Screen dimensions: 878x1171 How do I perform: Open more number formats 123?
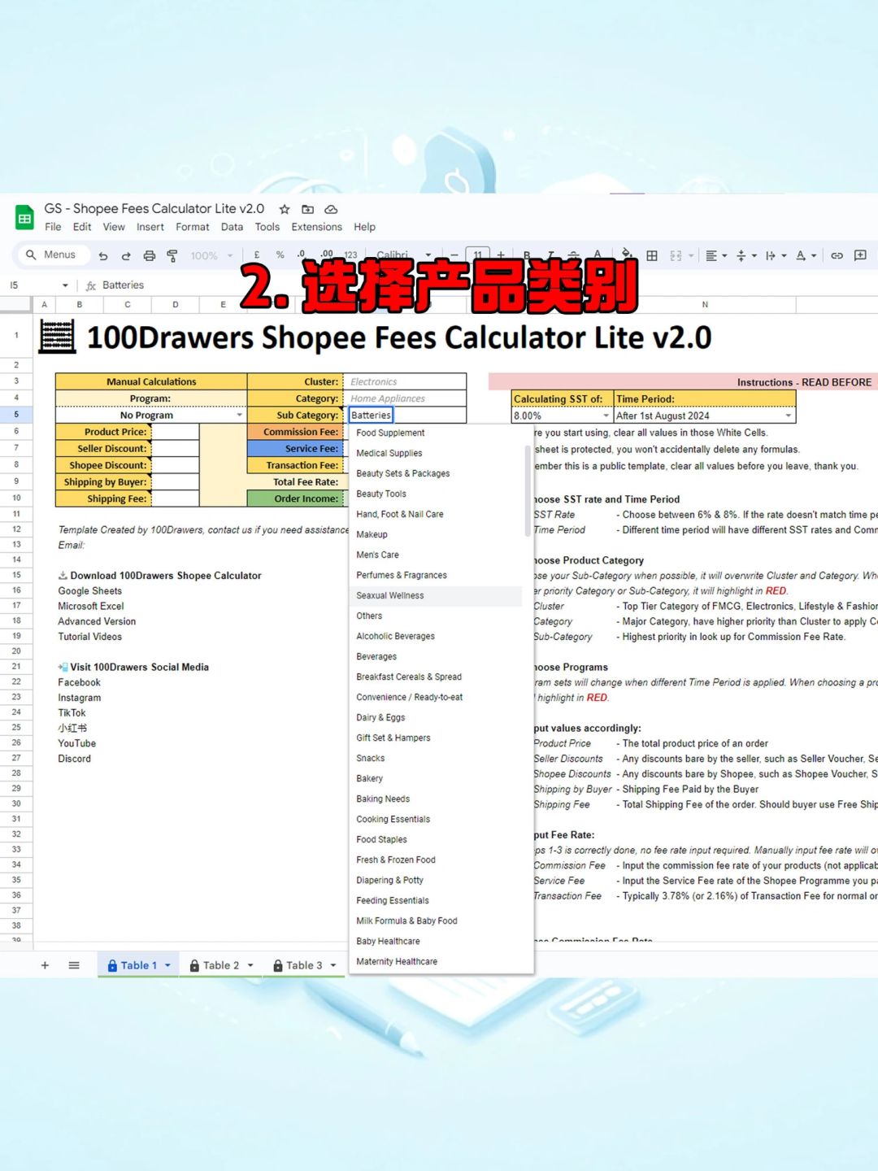pyautogui.click(x=350, y=255)
